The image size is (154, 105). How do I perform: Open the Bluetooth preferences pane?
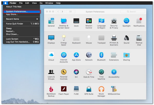[101, 56]
